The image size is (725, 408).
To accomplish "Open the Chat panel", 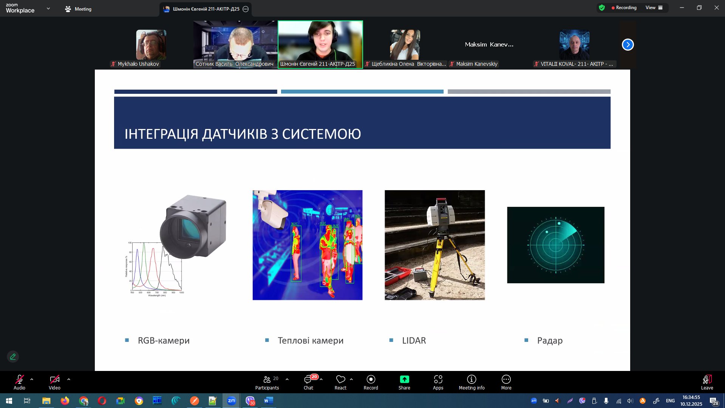I will tap(308, 382).
